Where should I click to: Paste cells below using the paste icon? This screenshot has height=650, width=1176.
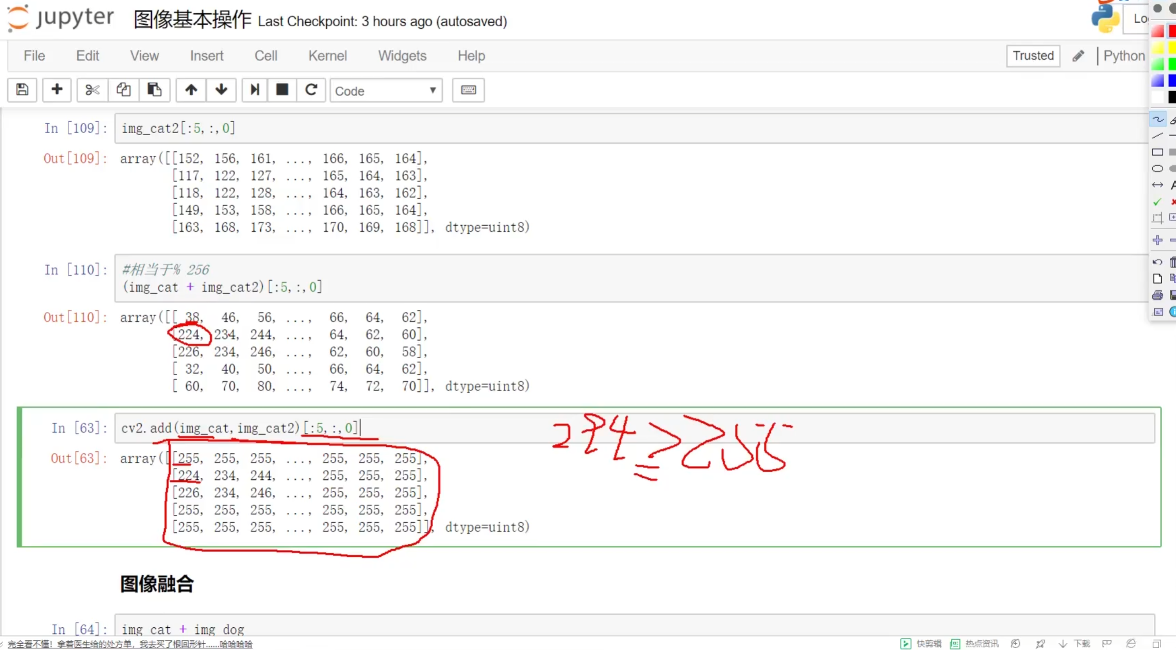154,90
